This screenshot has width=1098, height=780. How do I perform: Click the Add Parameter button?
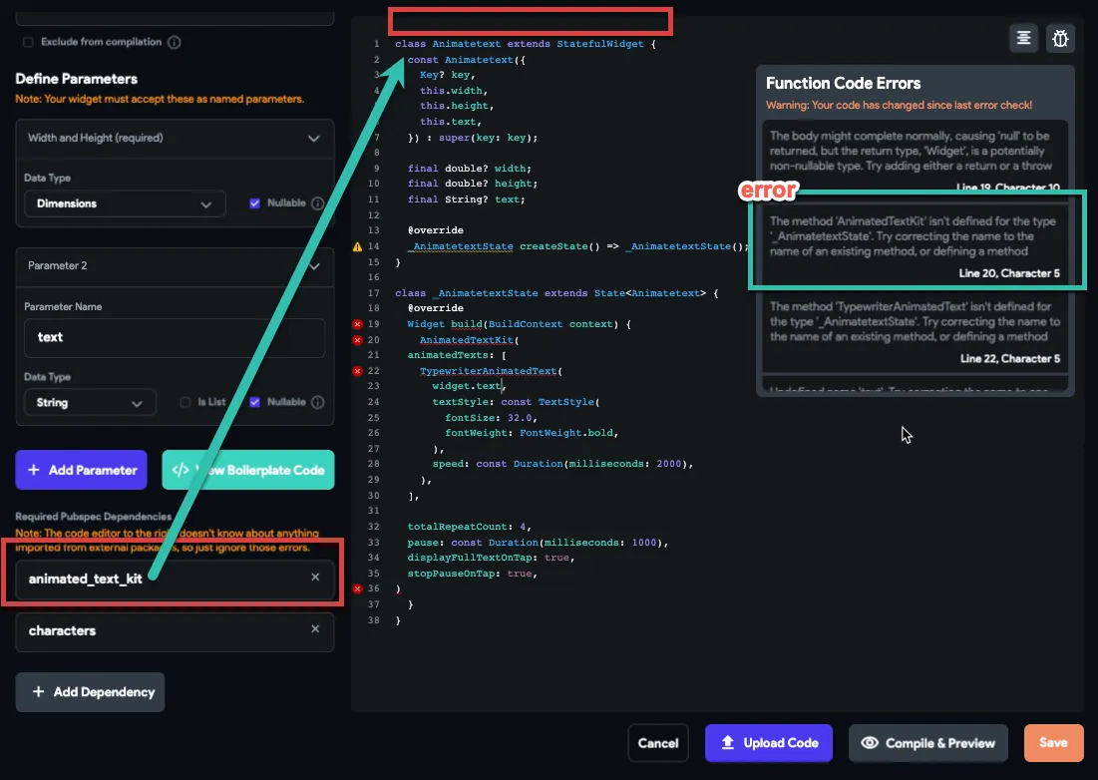point(81,470)
